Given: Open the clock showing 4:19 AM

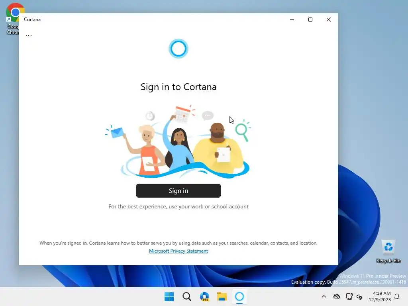Looking at the screenshot, I should (x=380, y=296).
